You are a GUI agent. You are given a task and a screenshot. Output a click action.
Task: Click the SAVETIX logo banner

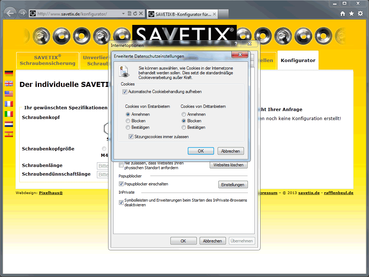point(184,33)
